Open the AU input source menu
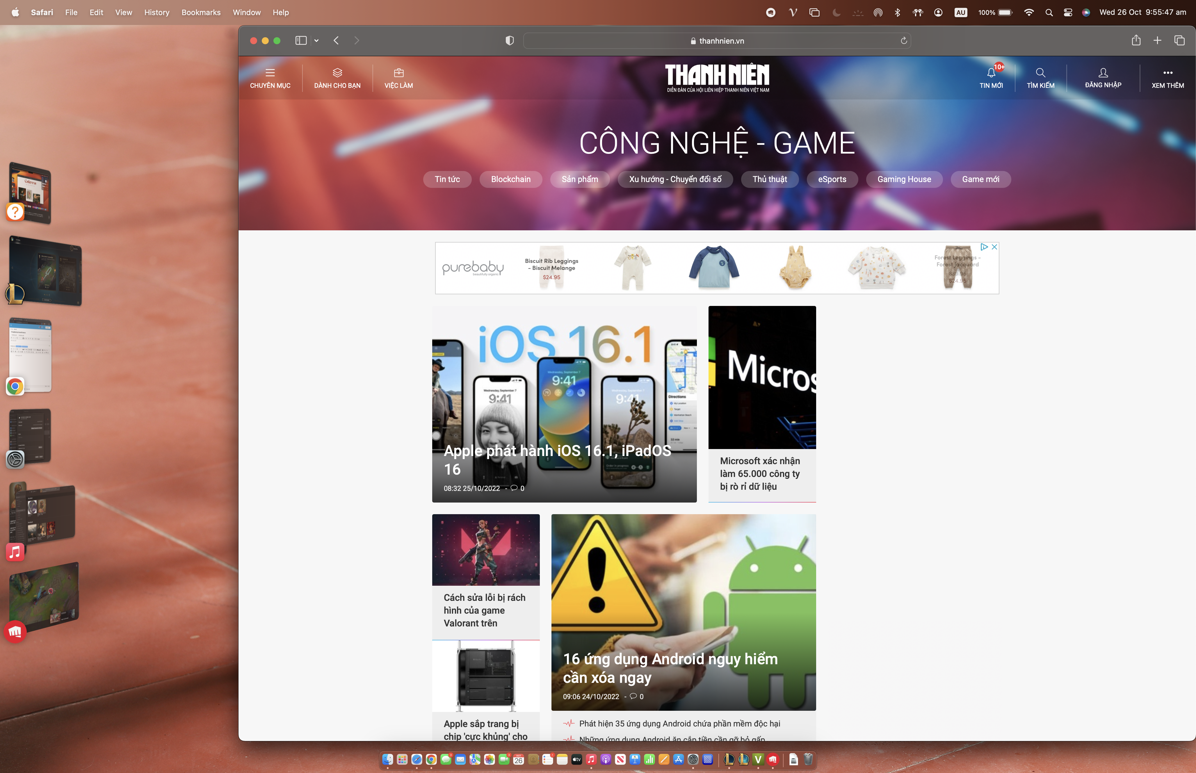 click(961, 12)
